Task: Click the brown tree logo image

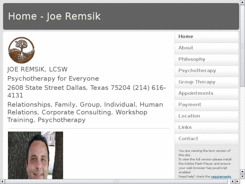Action: (22, 50)
